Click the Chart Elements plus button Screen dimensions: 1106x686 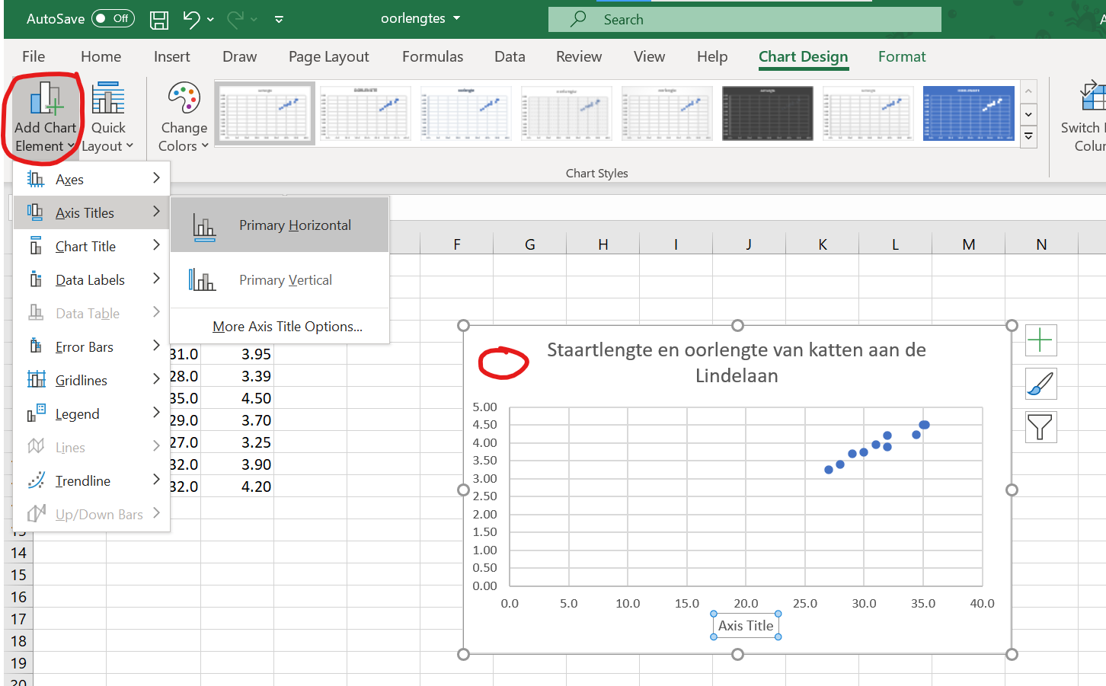1040,340
